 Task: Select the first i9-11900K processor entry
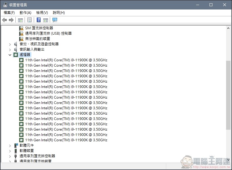coord(66,60)
